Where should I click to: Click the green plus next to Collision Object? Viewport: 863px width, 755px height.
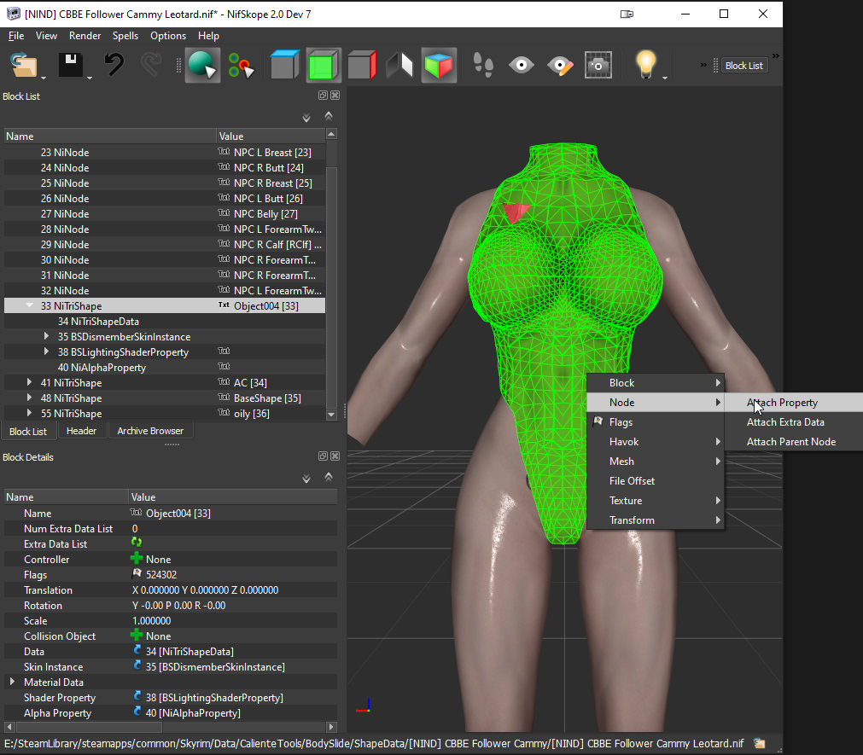[137, 636]
